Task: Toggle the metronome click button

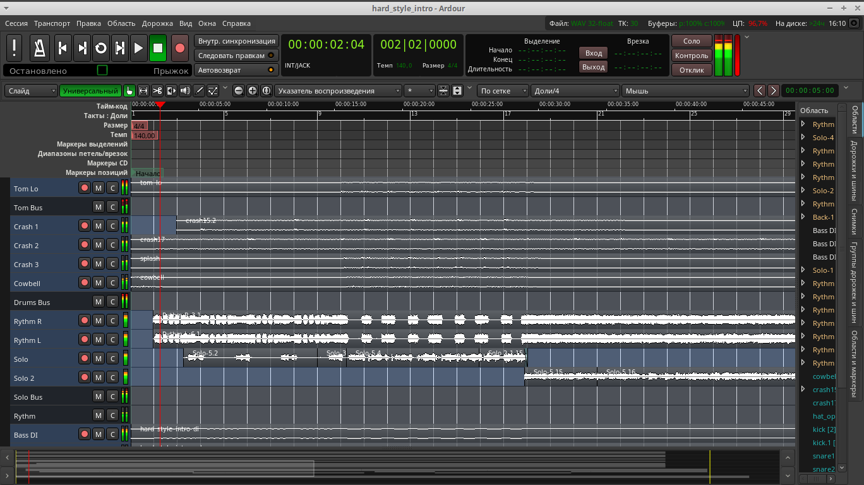Action: (x=40, y=48)
